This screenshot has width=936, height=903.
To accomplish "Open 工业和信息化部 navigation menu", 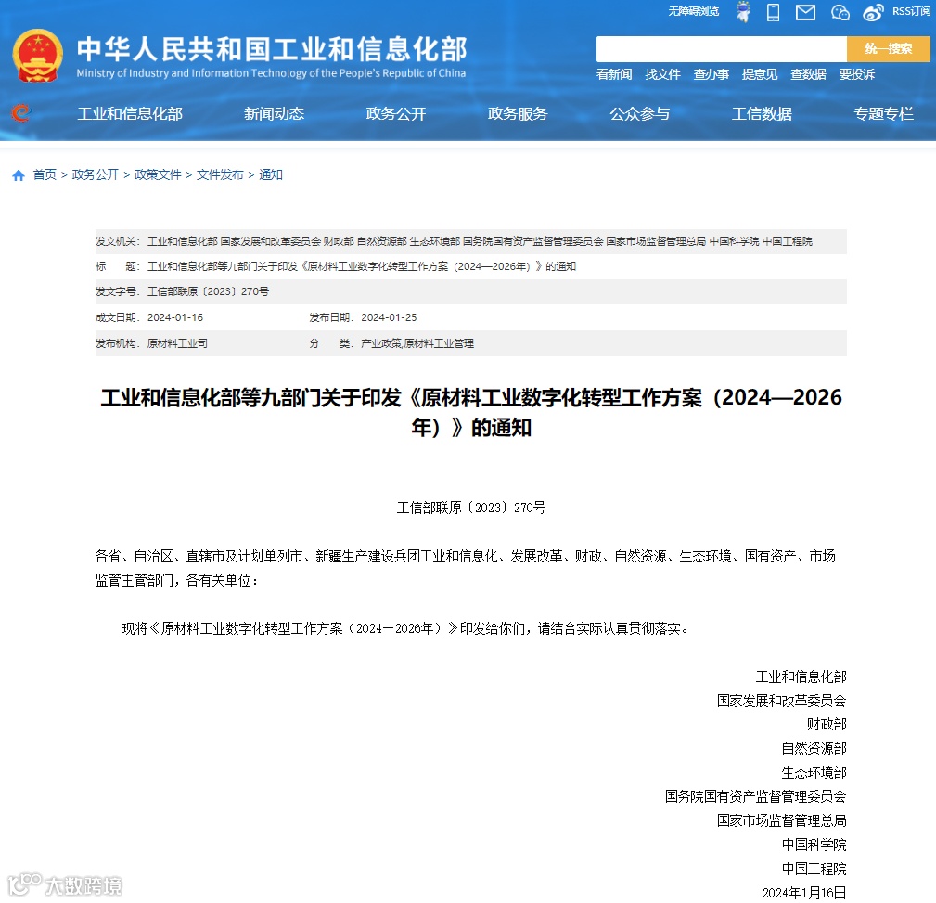I will 130,113.
